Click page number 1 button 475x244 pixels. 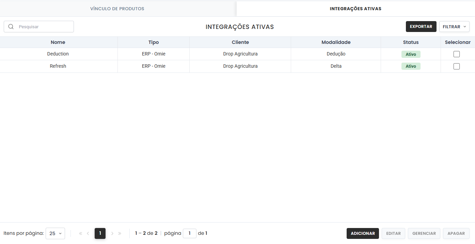[100, 233]
